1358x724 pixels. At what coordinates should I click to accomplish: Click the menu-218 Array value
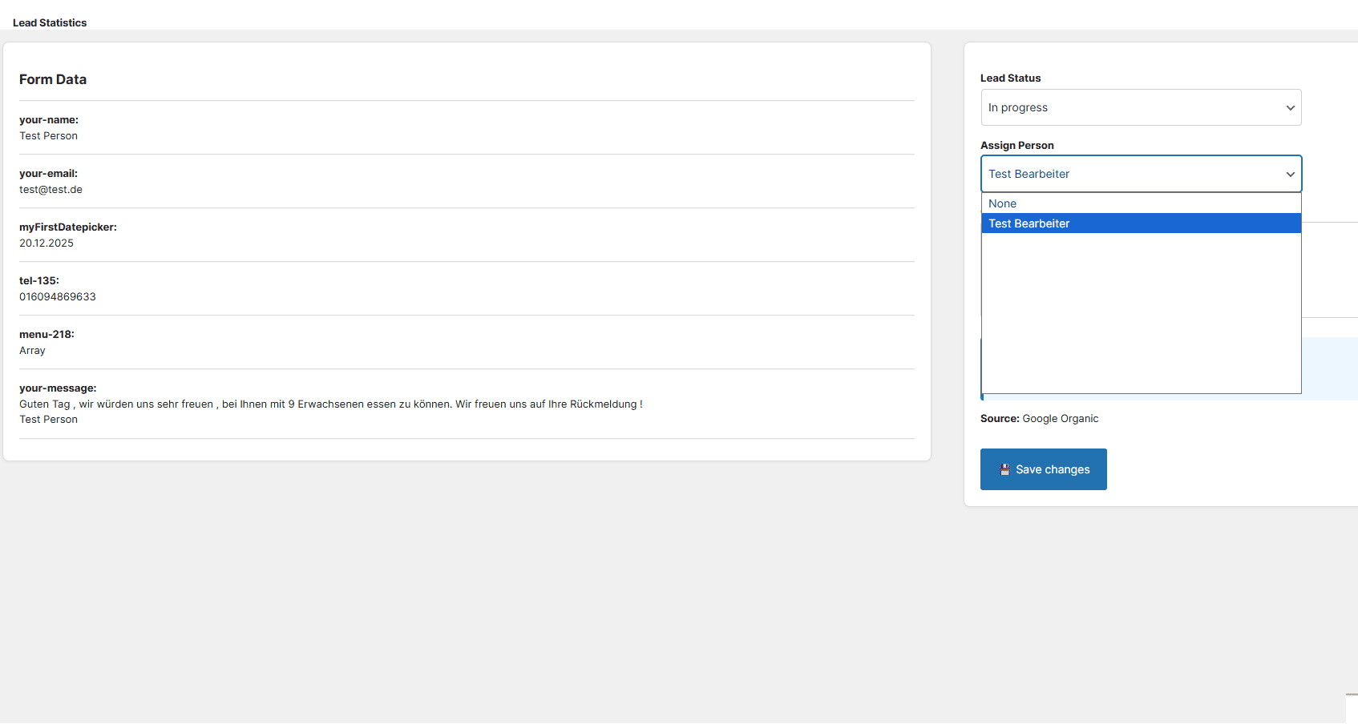pos(32,350)
